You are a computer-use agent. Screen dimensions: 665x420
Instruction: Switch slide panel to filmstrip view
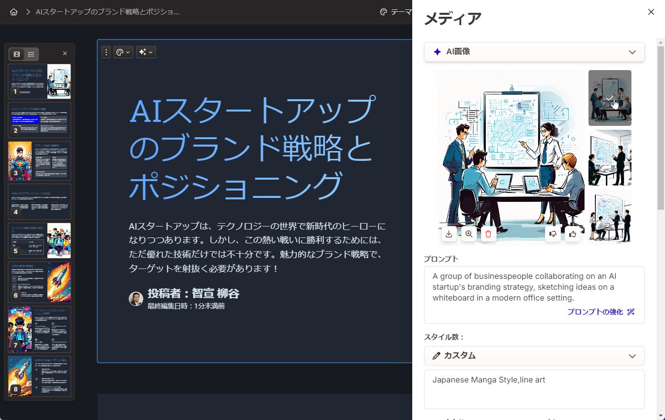coord(17,54)
